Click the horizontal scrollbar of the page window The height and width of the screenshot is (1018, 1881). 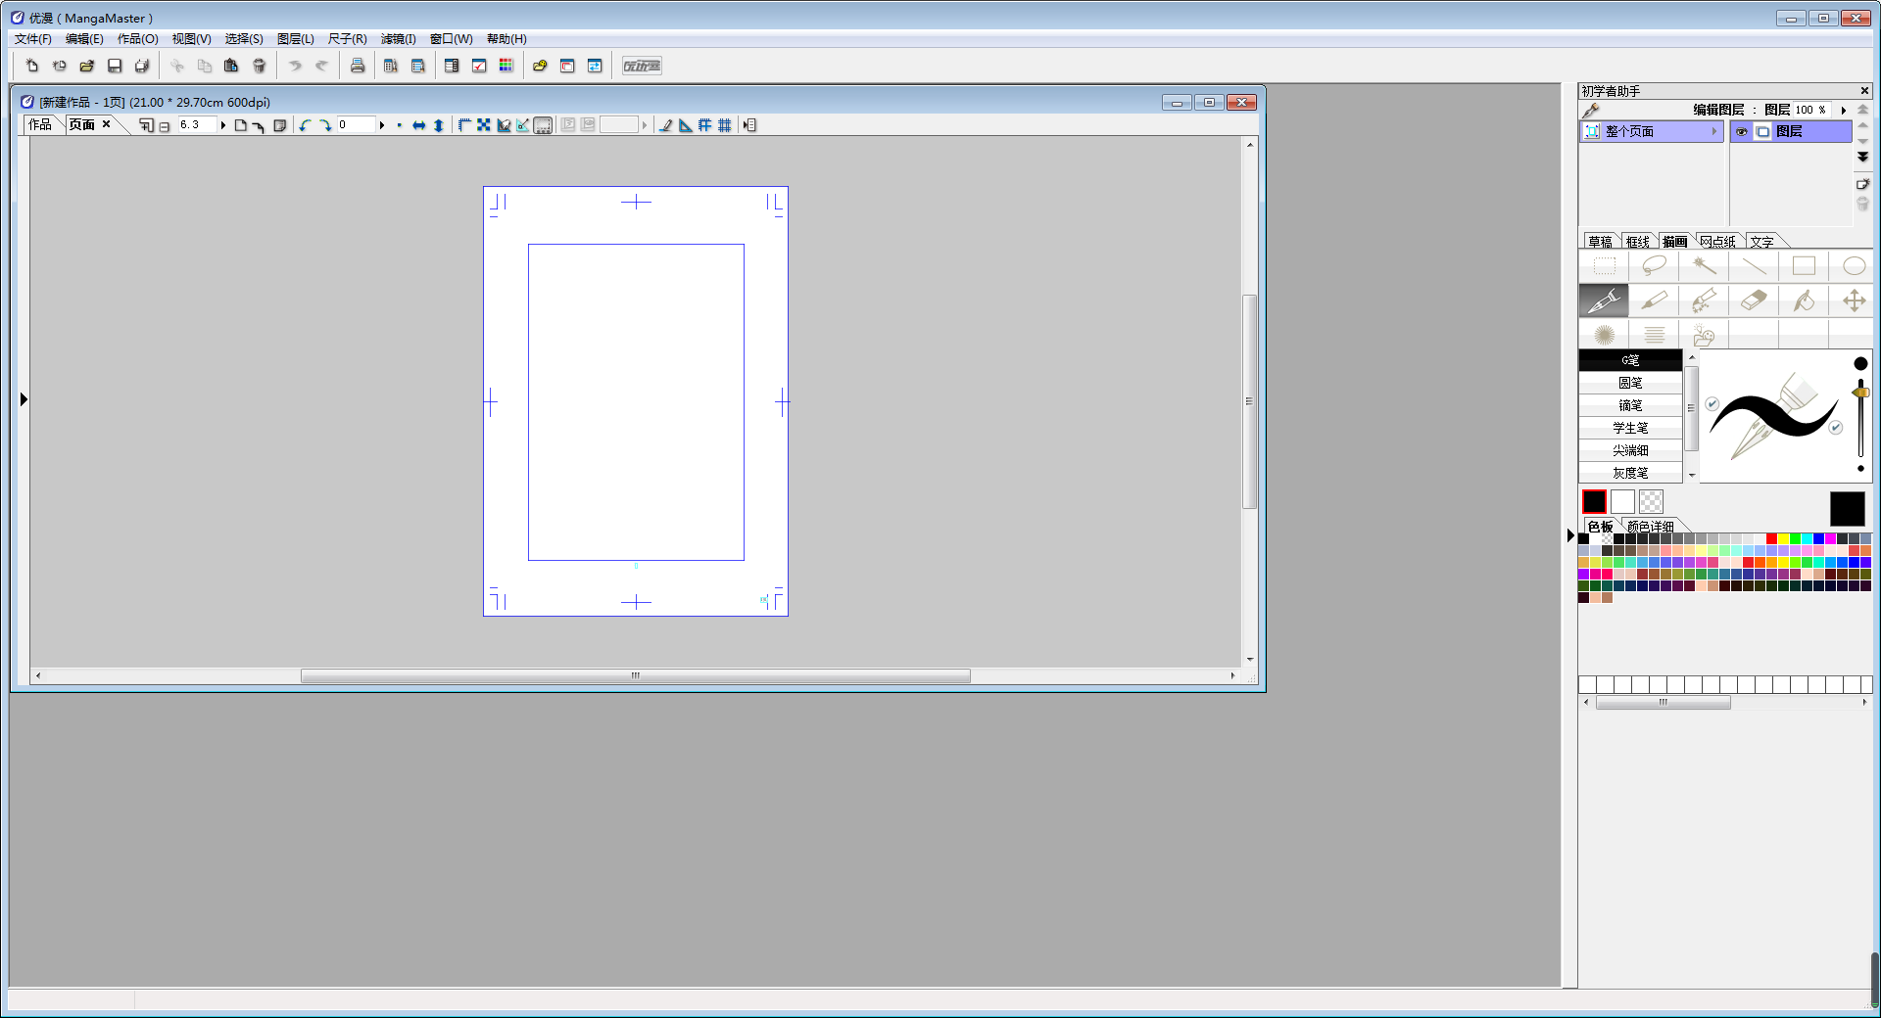coord(635,675)
